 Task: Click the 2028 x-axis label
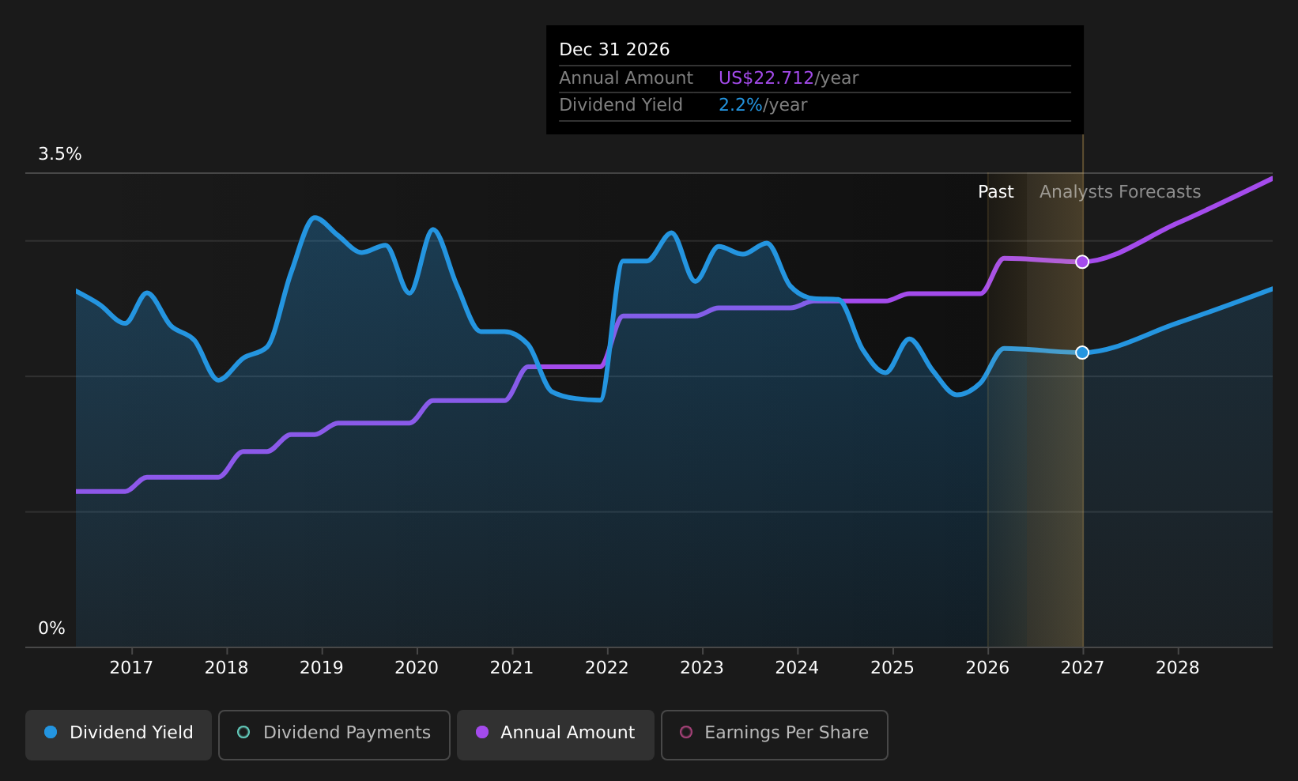pyautogui.click(x=1178, y=668)
